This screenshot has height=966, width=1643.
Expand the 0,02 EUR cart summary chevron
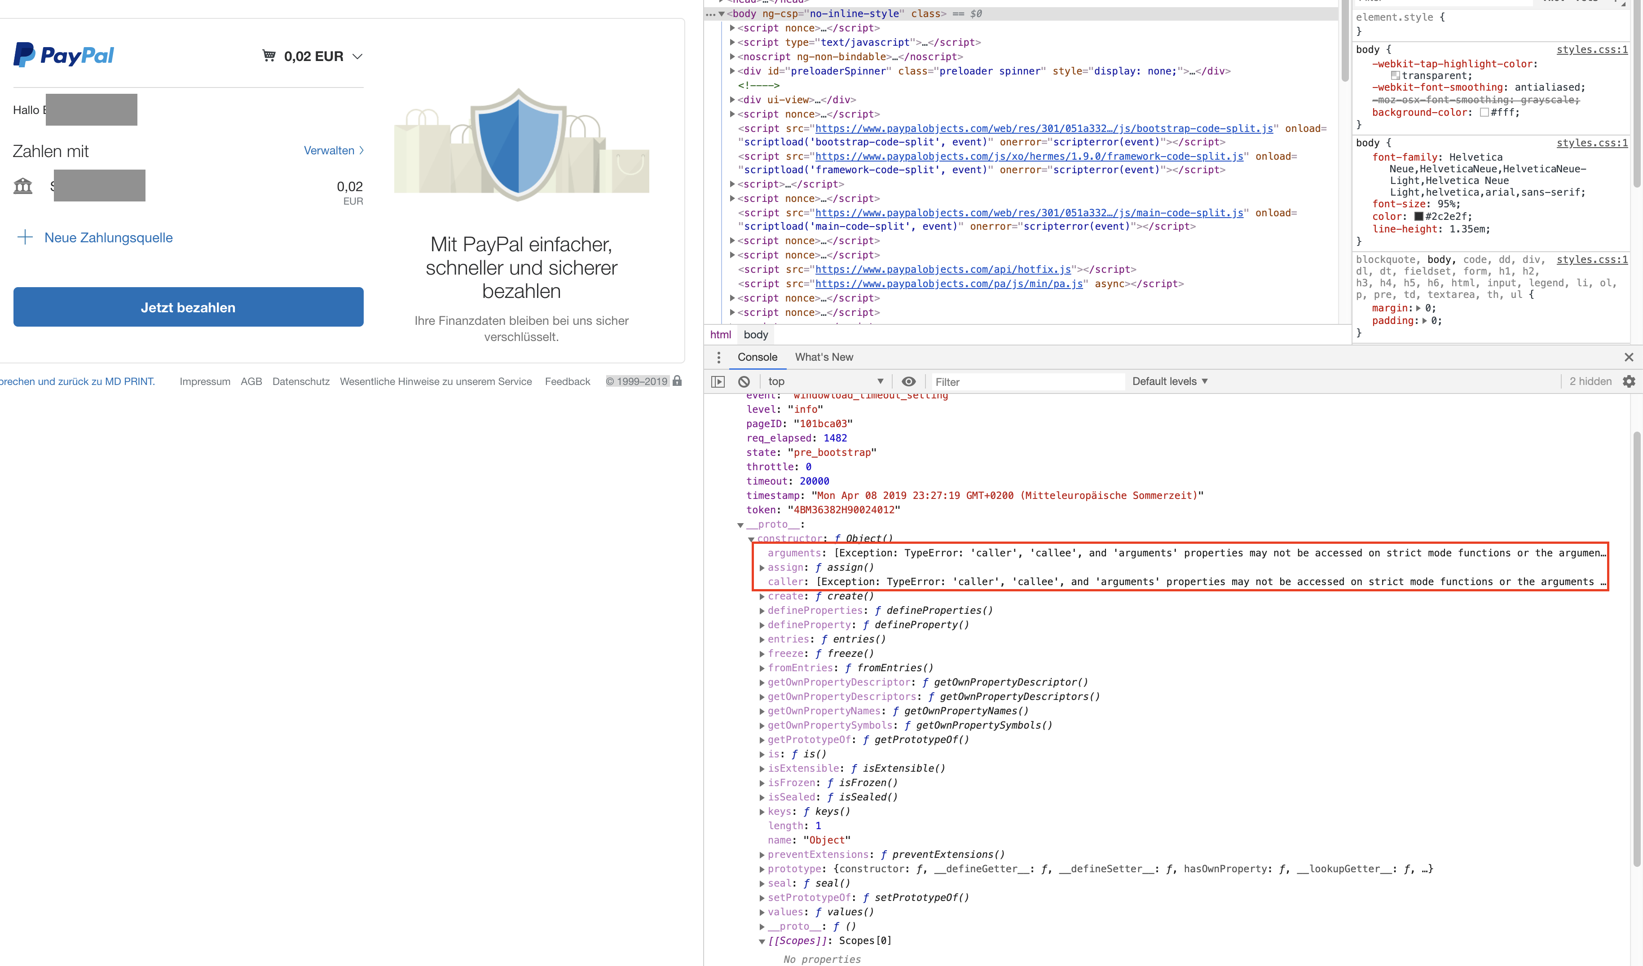pos(357,56)
